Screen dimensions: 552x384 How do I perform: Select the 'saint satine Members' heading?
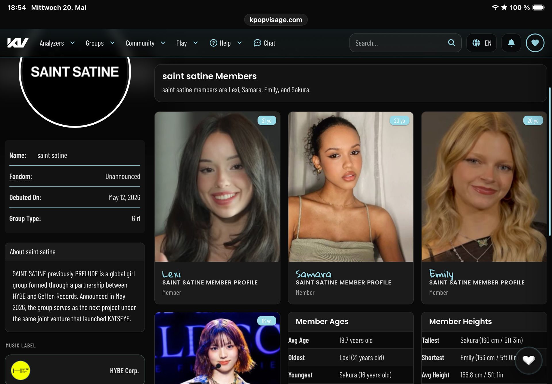[x=209, y=76]
